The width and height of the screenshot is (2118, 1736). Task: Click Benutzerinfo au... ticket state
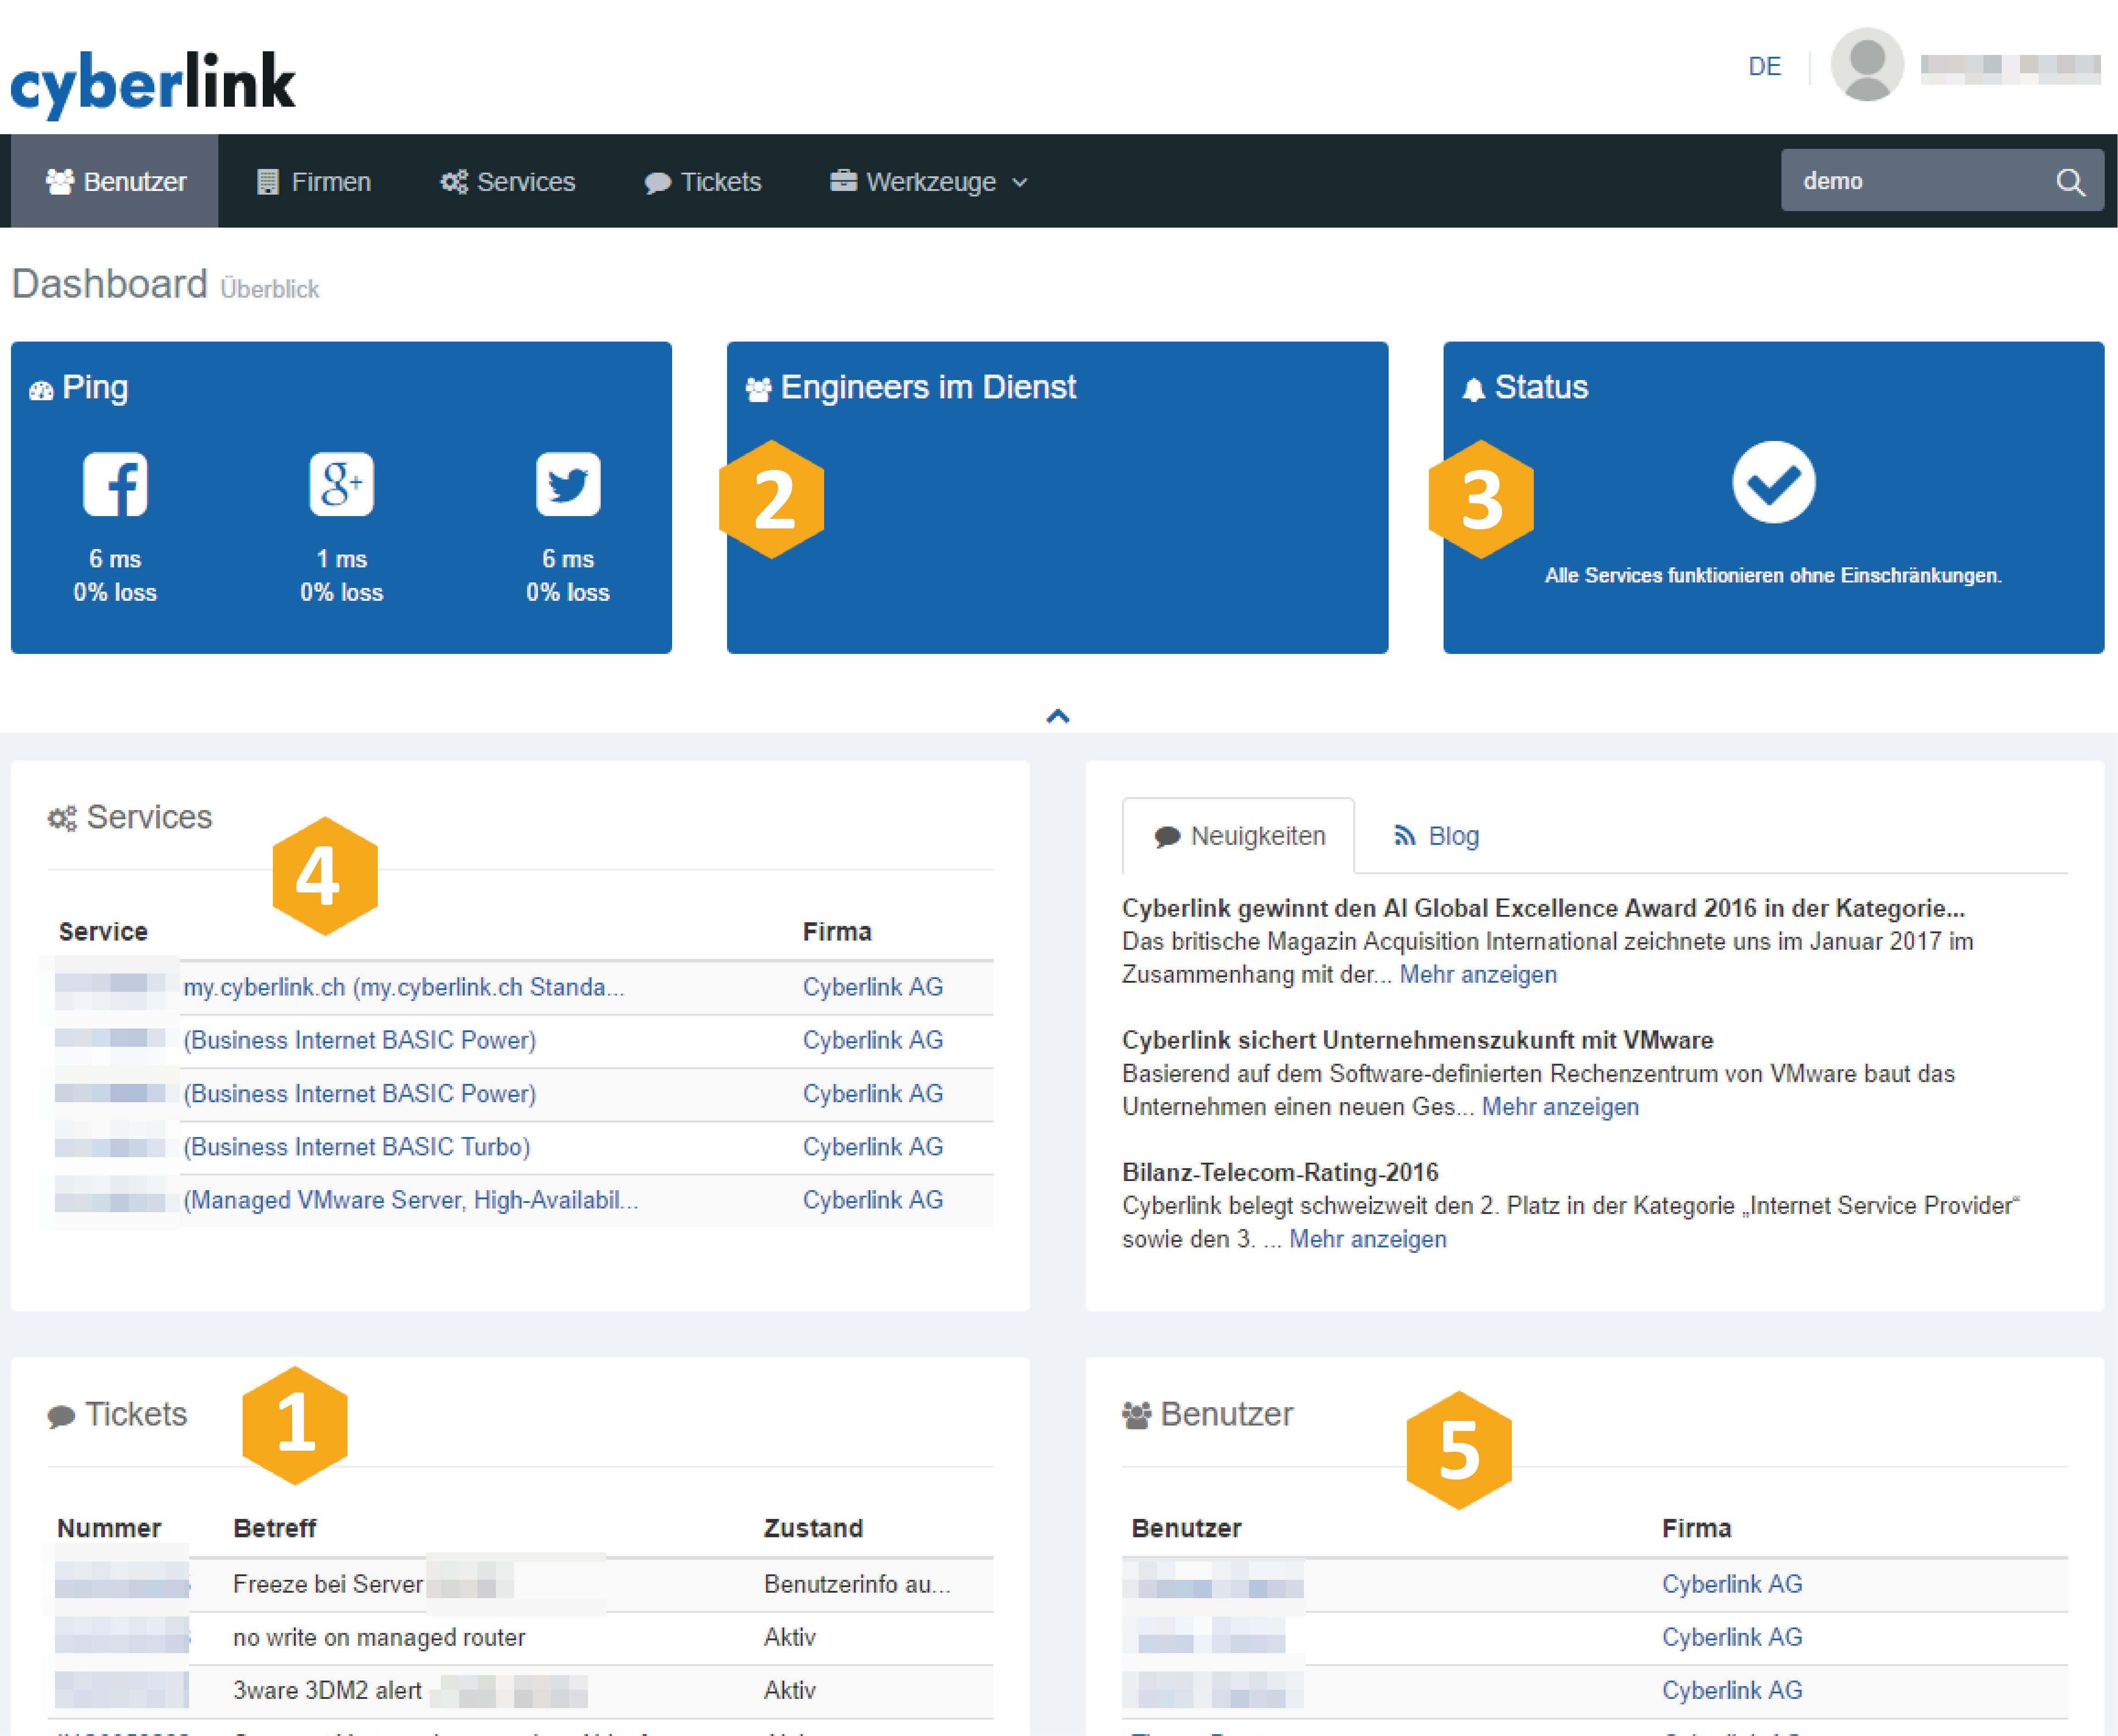pos(857,1584)
